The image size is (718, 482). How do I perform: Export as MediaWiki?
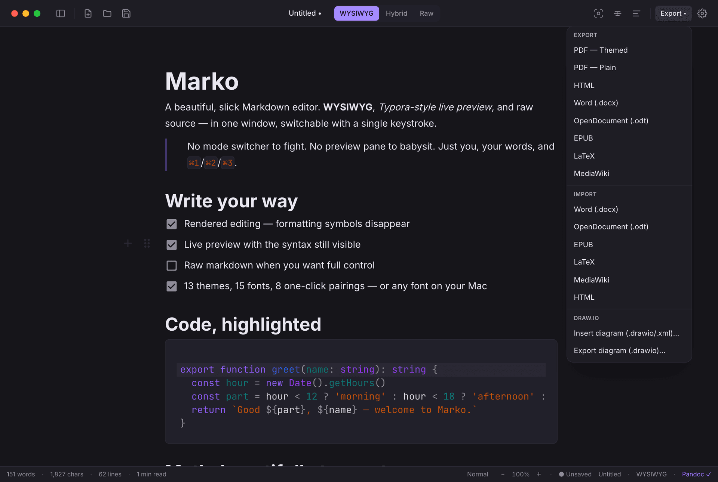(x=629, y=173)
